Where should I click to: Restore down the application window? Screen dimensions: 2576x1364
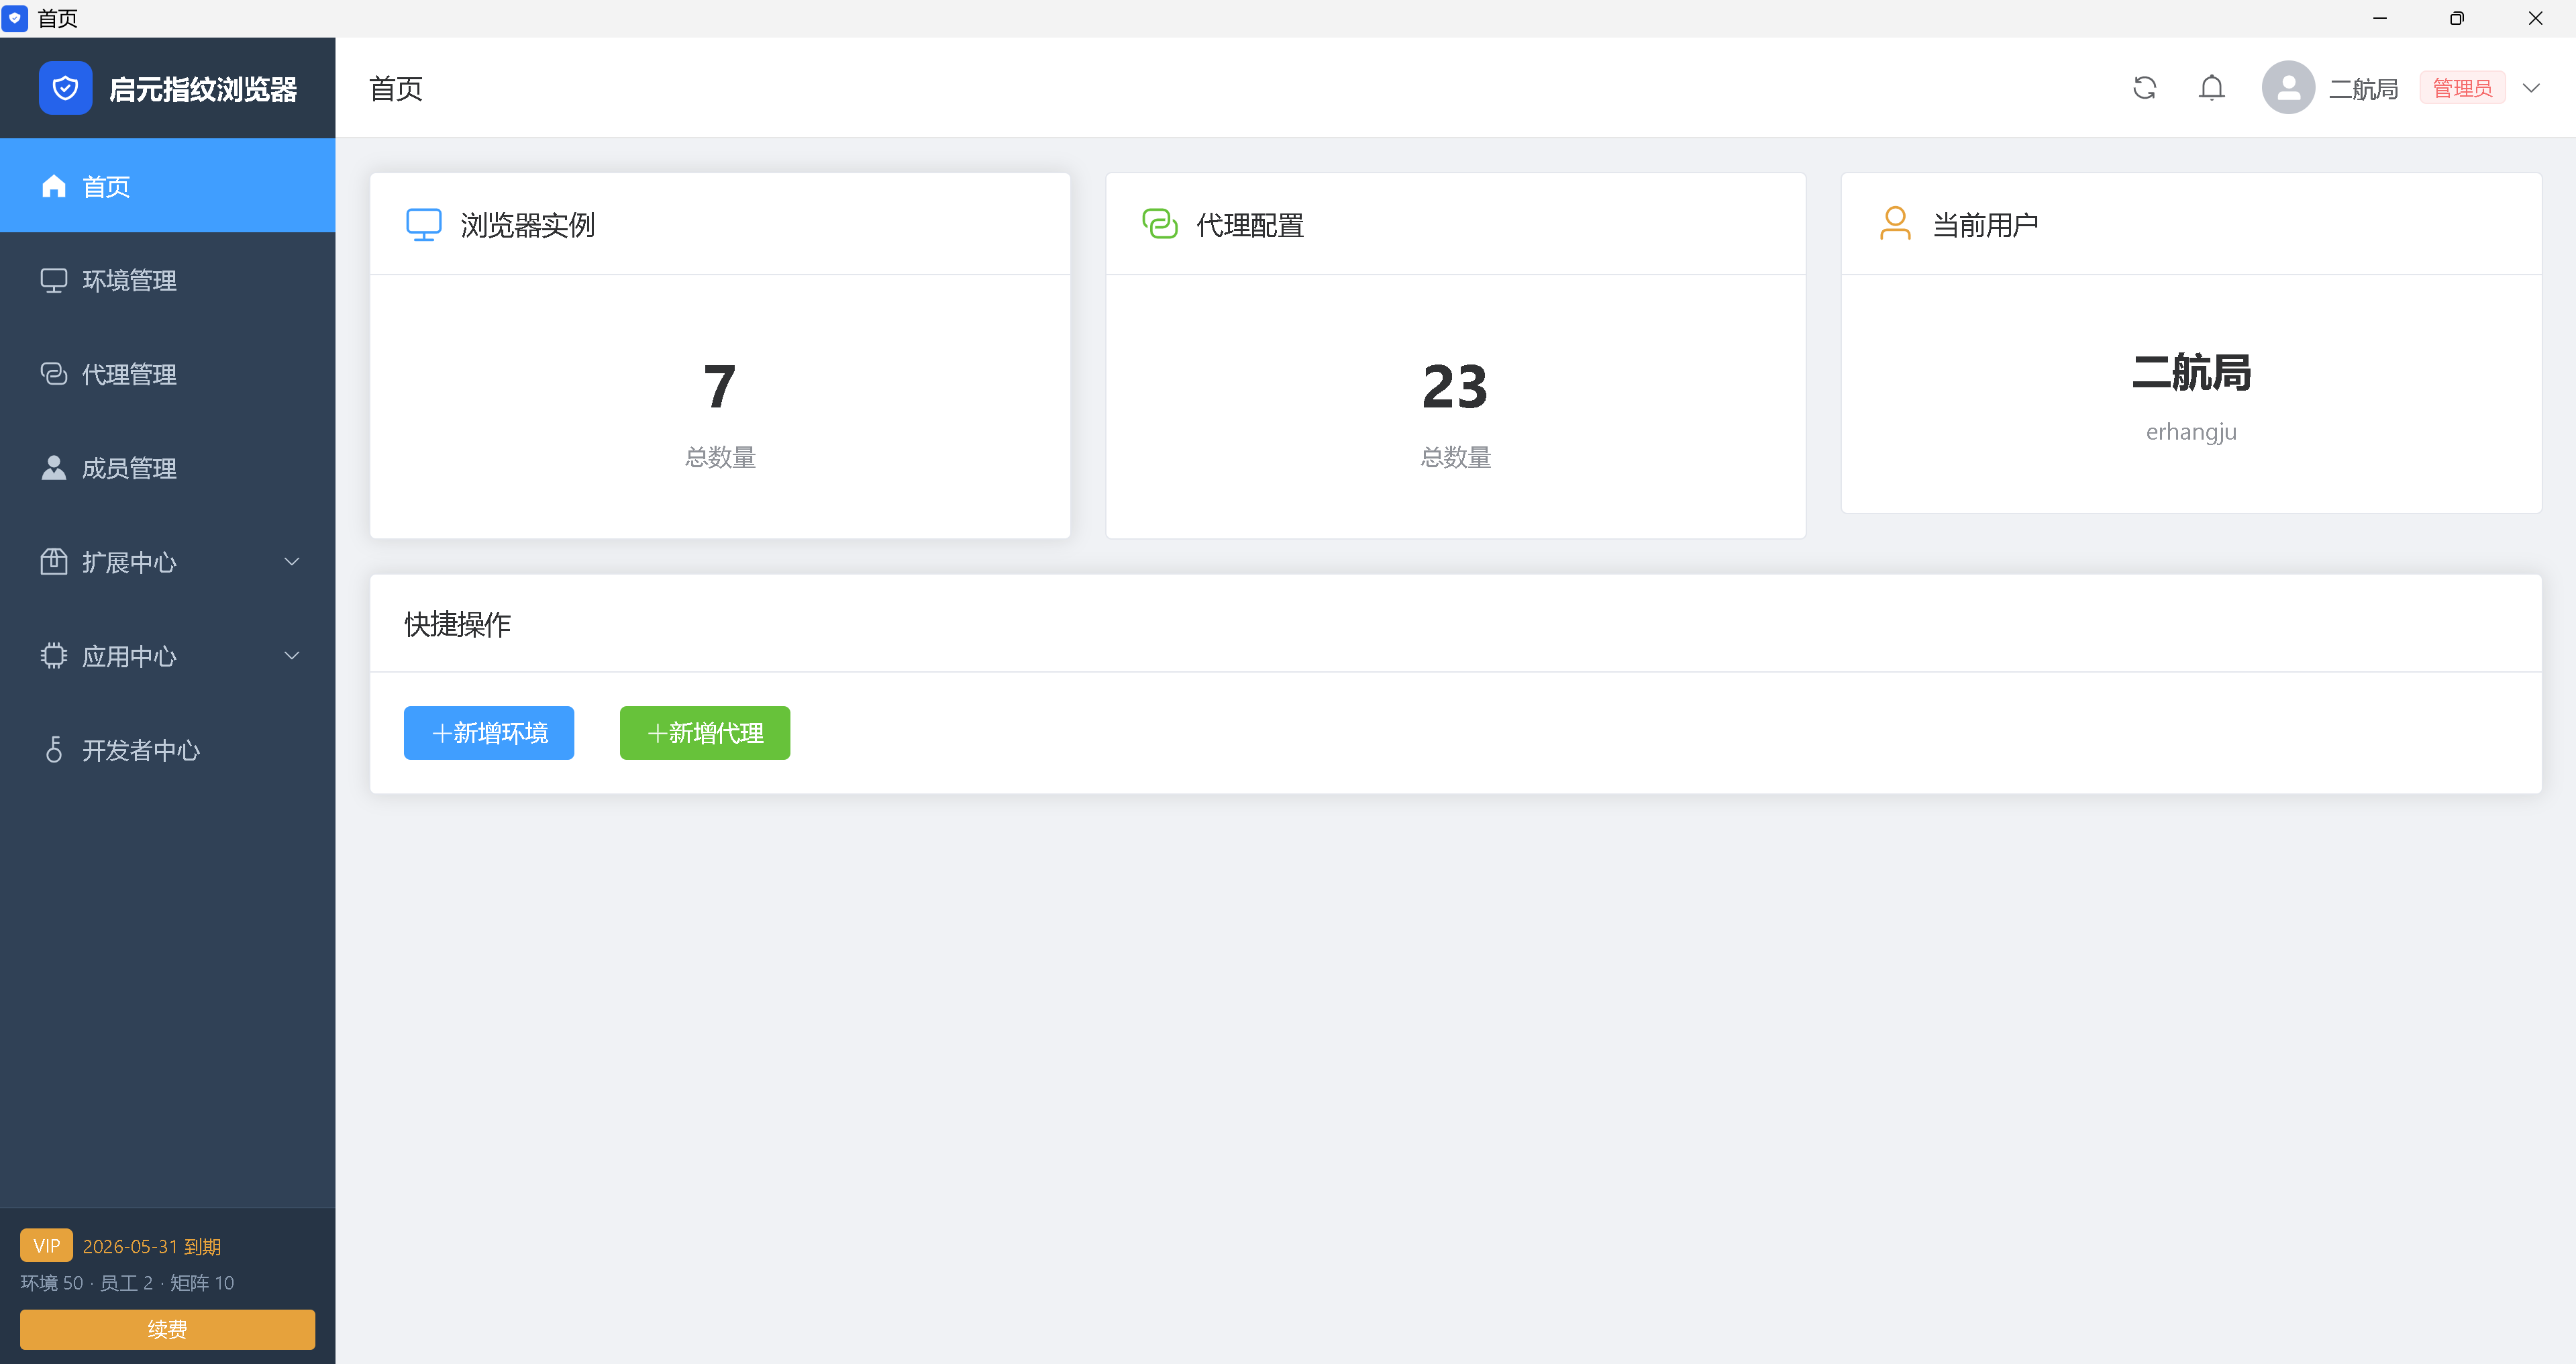[x=2457, y=18]
